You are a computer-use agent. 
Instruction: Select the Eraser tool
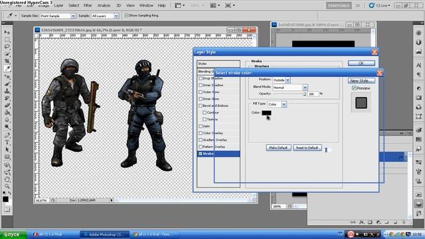(7, 106)
